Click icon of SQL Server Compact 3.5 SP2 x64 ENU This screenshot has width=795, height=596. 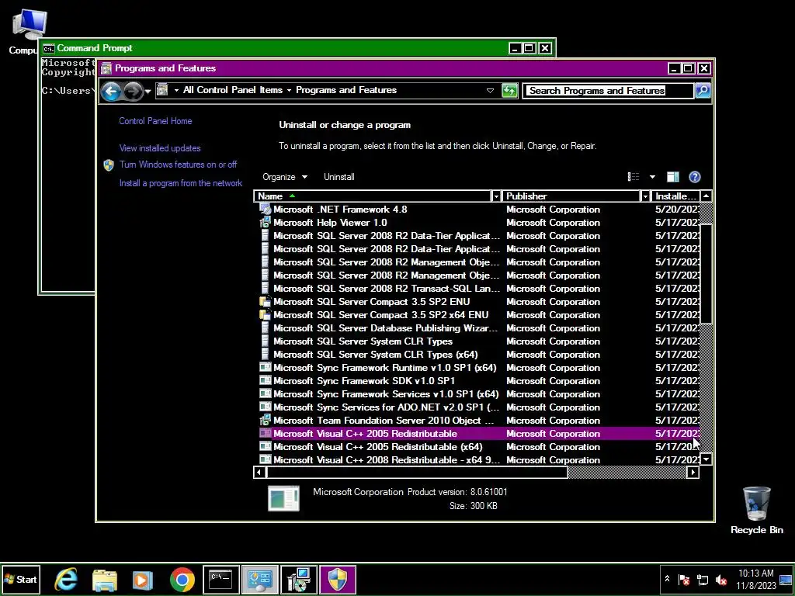pos(265,315)
